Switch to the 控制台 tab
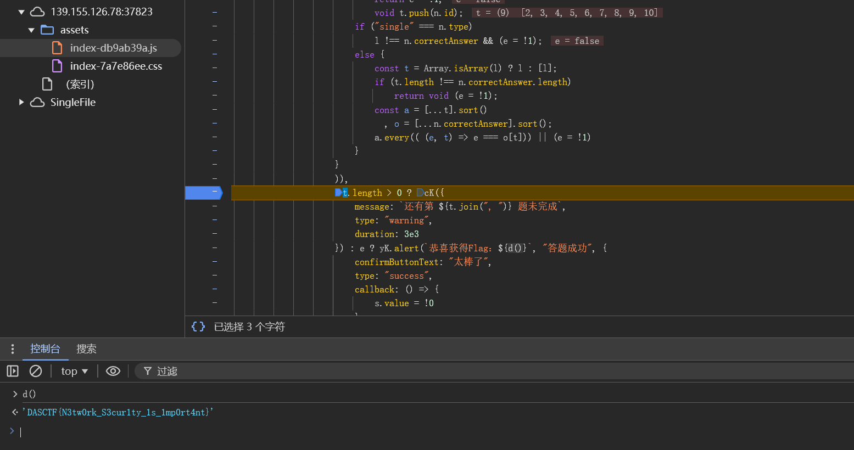This screenshot has width=854, height=450. tap(45, 348)
